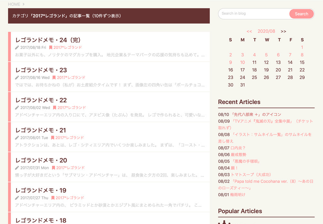323x224 pixels.
Task: Open article レゴランドメモ・20
Action: [41, 160]
